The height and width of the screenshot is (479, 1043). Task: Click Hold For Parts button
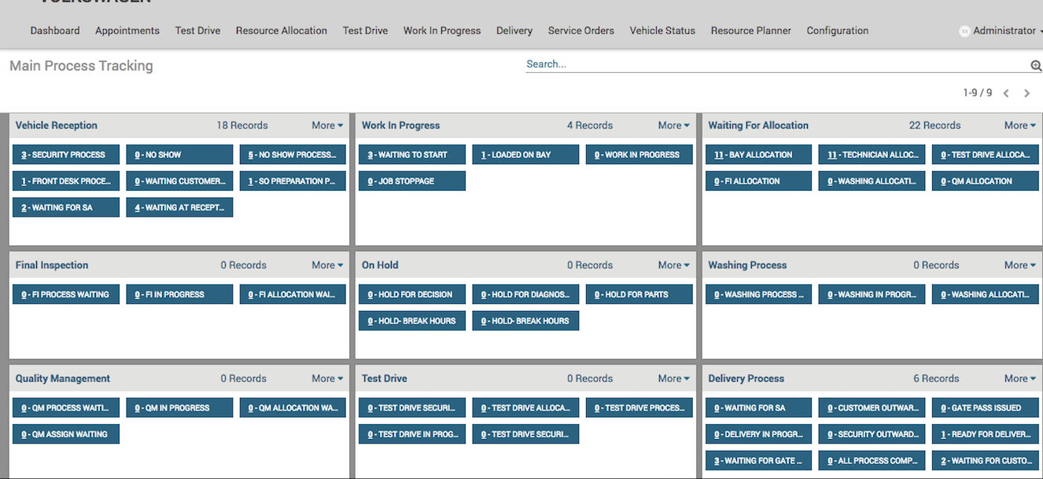click(x=639, y=294)
